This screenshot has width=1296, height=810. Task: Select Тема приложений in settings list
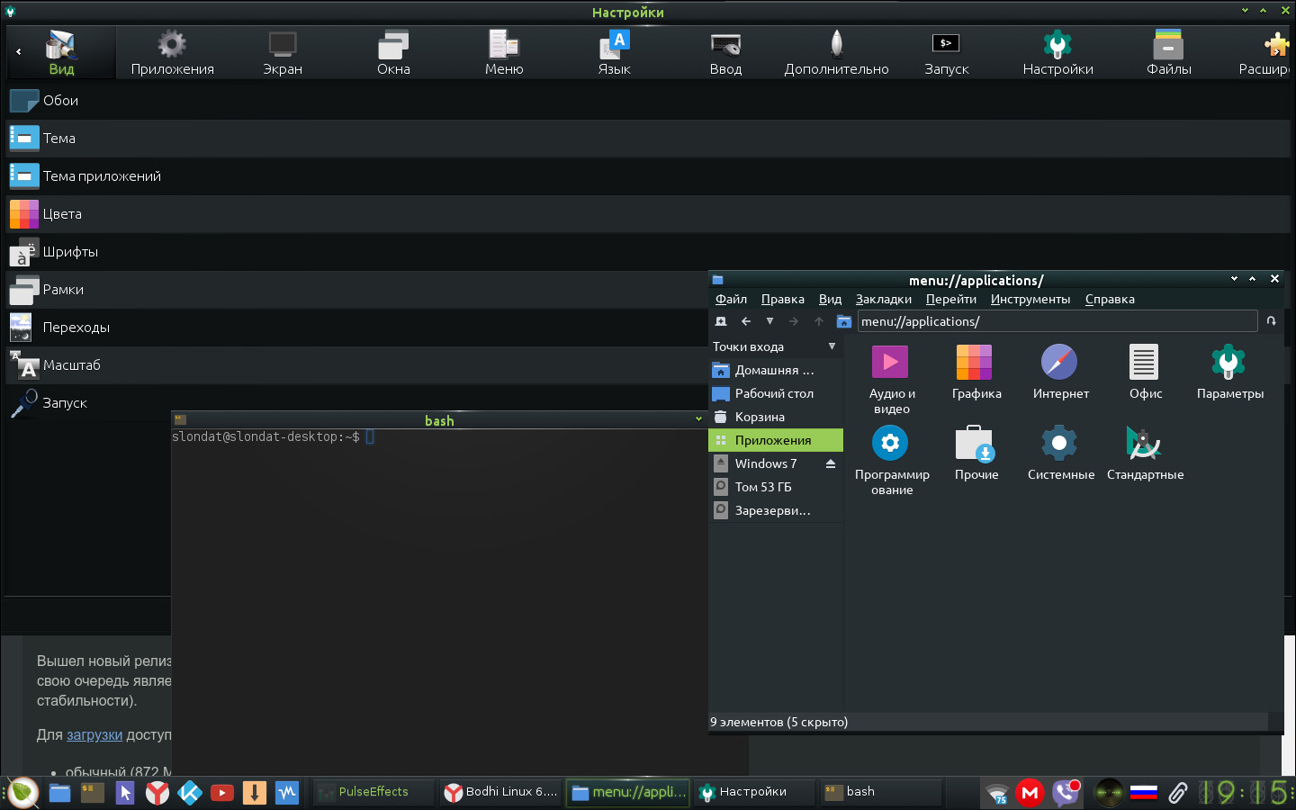[x=648, y=176]
